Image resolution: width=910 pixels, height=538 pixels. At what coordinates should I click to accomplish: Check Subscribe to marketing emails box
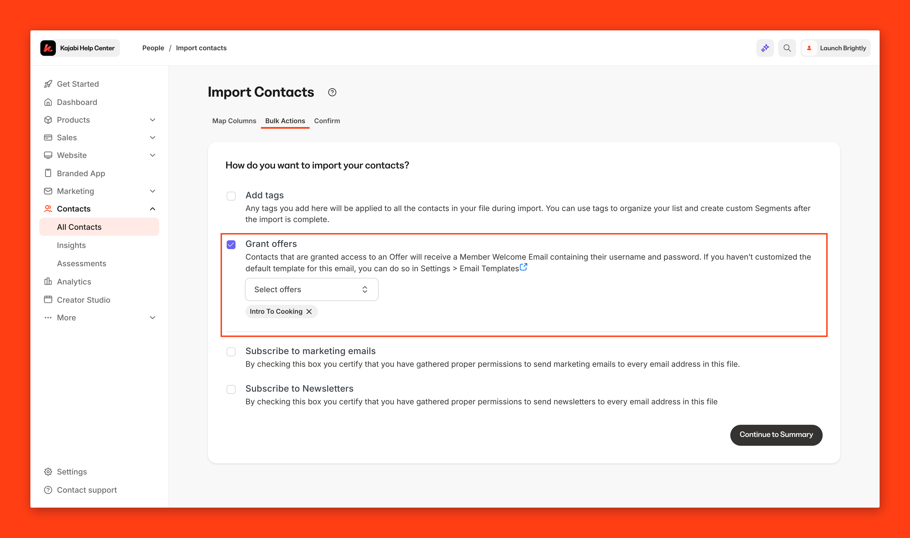(231, 352)
